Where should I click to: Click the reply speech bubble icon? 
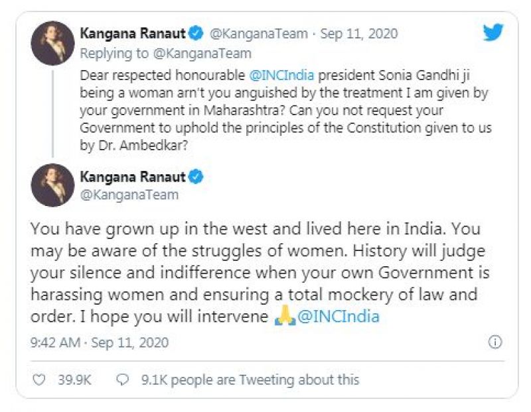click(122, 380)
